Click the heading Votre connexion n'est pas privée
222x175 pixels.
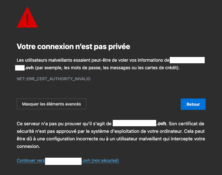tap(73, 47)
